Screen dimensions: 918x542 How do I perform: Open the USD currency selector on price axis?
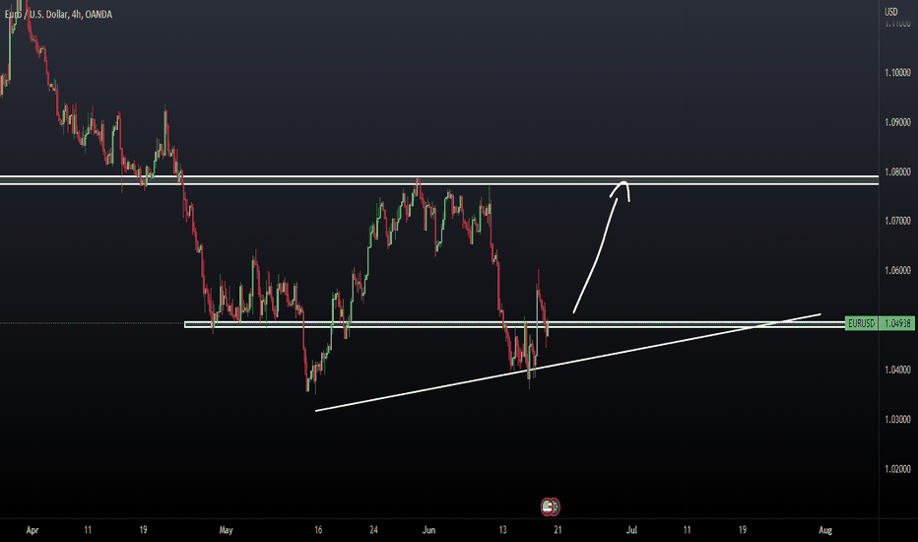point(891,12)
